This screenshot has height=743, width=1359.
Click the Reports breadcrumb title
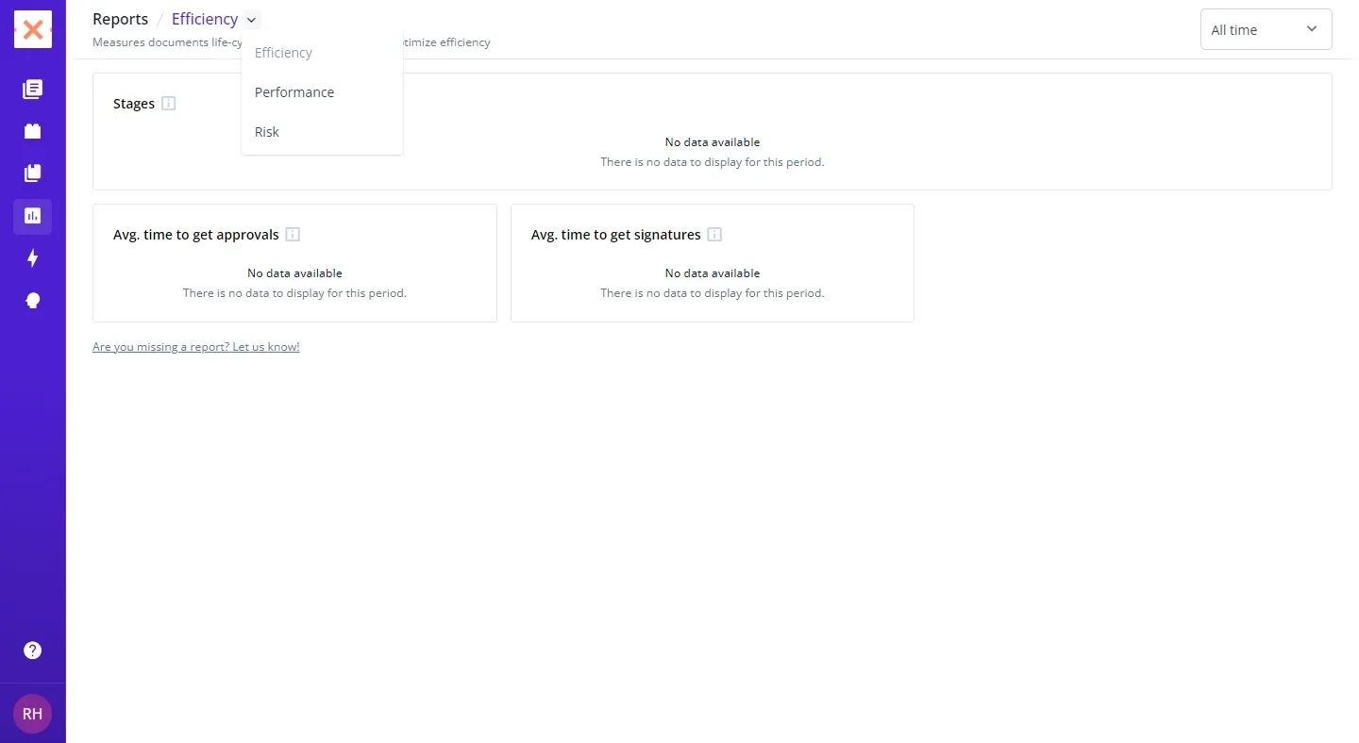click(x=120, y=19)
